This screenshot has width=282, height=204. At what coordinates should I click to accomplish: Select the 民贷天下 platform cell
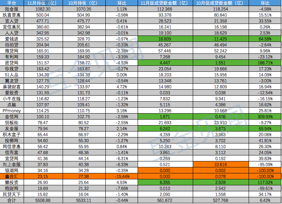12,194
